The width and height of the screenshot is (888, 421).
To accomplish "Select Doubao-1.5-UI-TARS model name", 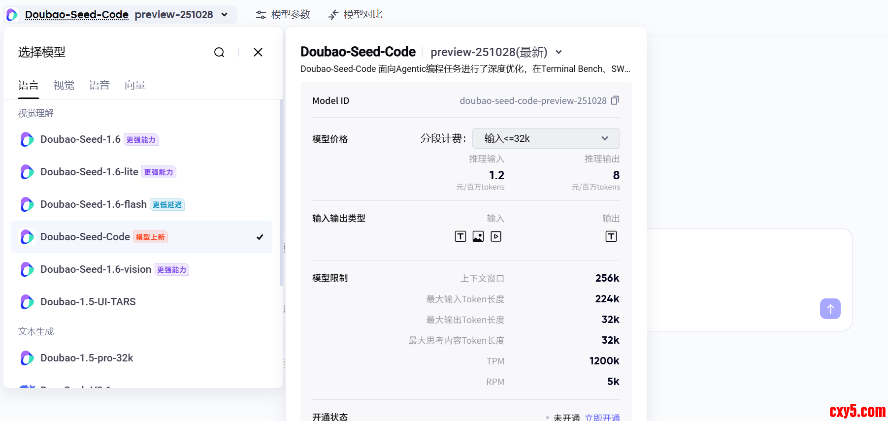I will (x=88, y=302).
